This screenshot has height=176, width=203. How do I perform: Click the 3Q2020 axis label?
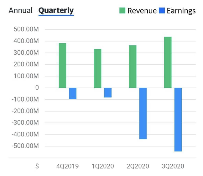[x=173, y=166]
